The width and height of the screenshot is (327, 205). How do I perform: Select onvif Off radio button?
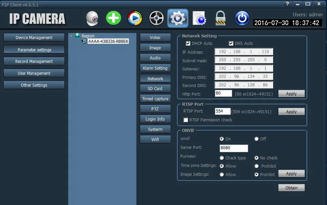256,139
